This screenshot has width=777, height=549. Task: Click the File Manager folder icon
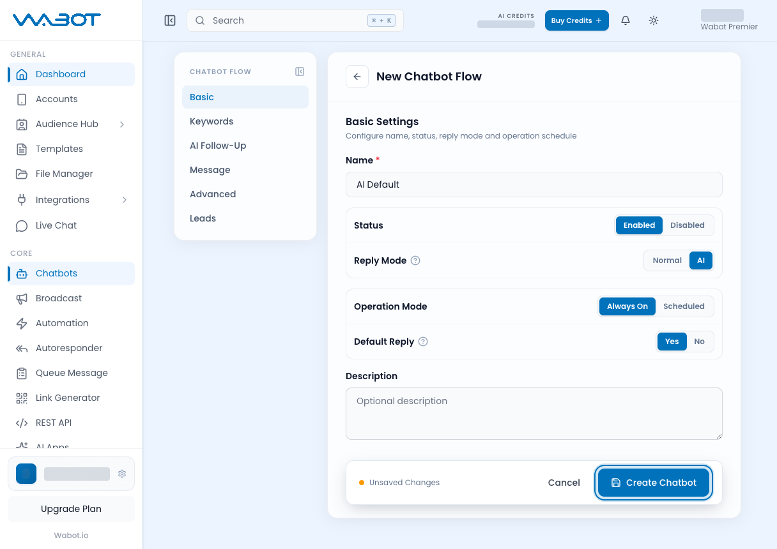pyautogui.click(x=22, y=174)
